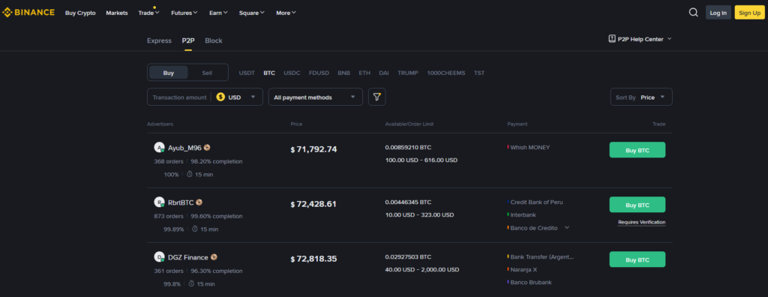The width and height of the screenshot is (768, 297).
Task: Expand the Earn menu
Action: click(218, 13)
